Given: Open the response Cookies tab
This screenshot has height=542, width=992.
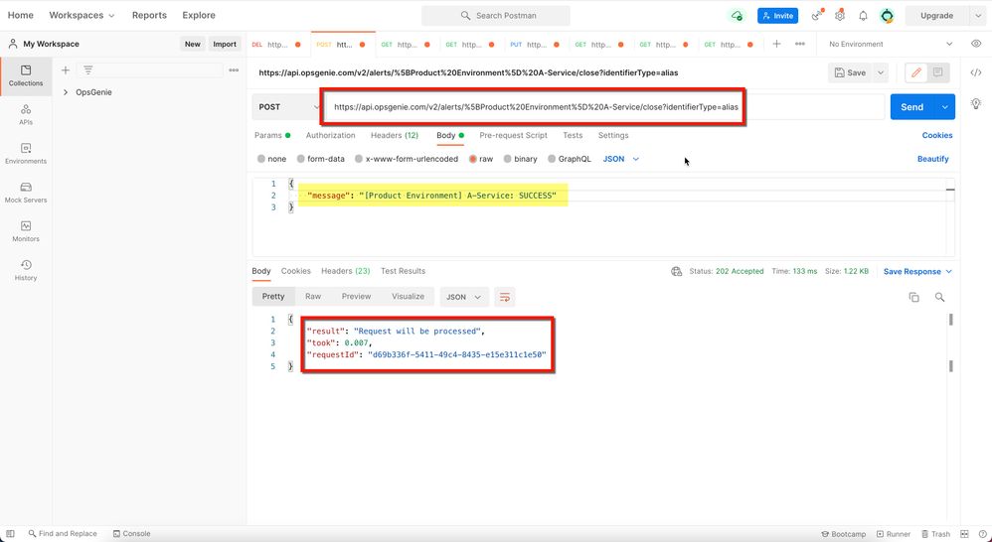Looking at the screenshot, I should pos(295,271).
